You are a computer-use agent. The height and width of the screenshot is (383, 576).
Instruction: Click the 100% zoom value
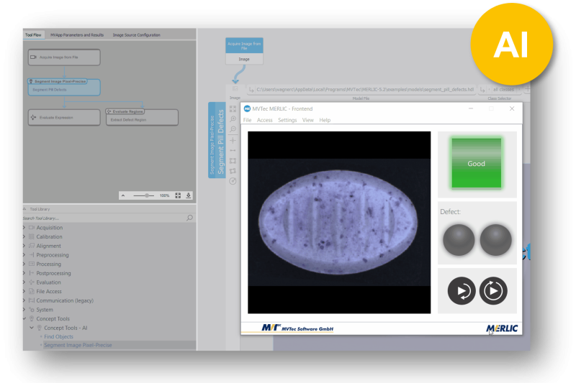coord(164,195)
